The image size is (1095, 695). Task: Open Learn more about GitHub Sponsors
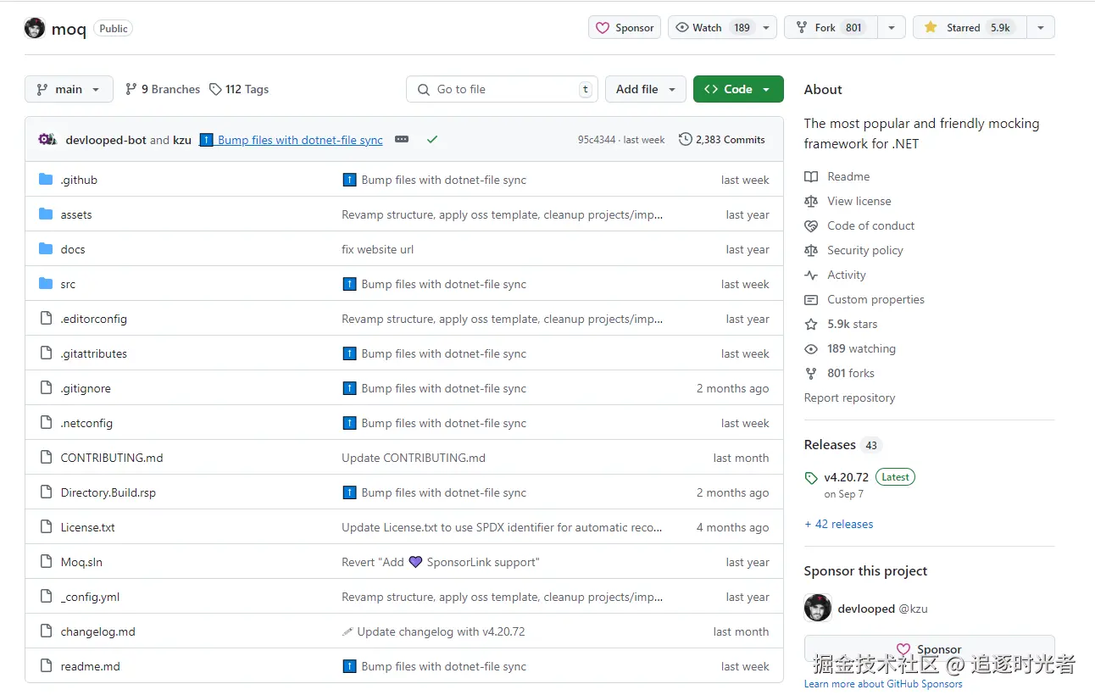point(883,684)
